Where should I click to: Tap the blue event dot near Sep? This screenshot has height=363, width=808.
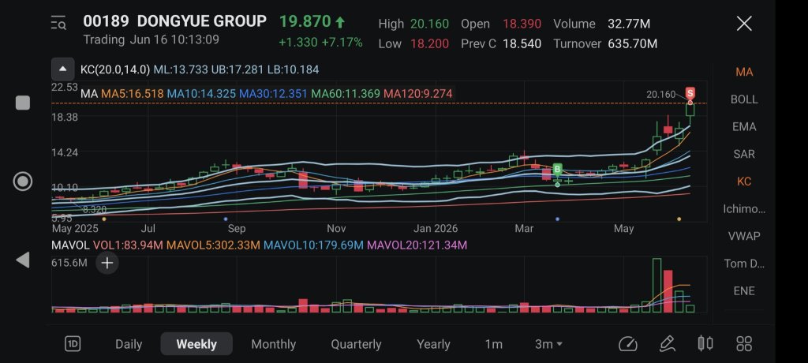pos(226,219)
